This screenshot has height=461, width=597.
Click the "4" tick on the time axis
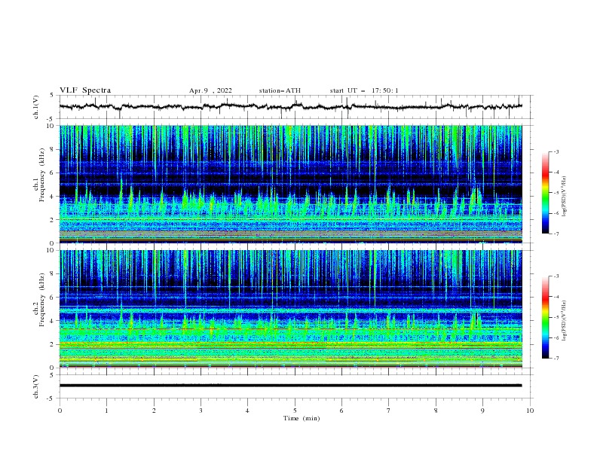tap(247, 411)
